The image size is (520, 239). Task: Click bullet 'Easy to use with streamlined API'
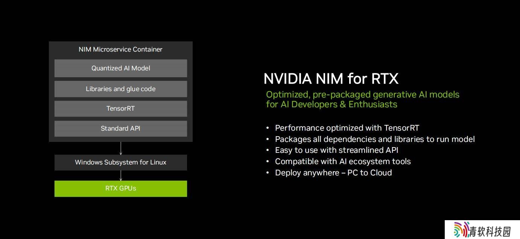pos(336,150)
